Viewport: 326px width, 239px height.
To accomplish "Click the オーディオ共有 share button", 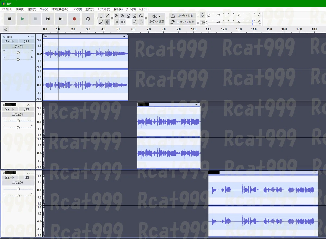I will click(x=183, y=16).
